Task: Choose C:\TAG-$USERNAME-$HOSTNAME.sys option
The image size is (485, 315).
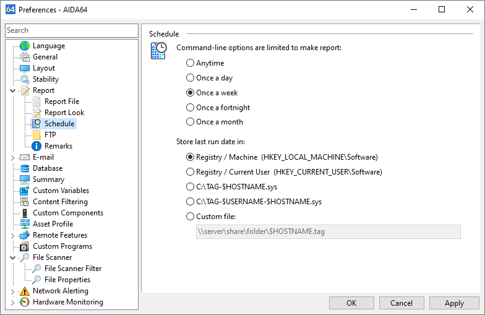Action: (x=254, y=202)
